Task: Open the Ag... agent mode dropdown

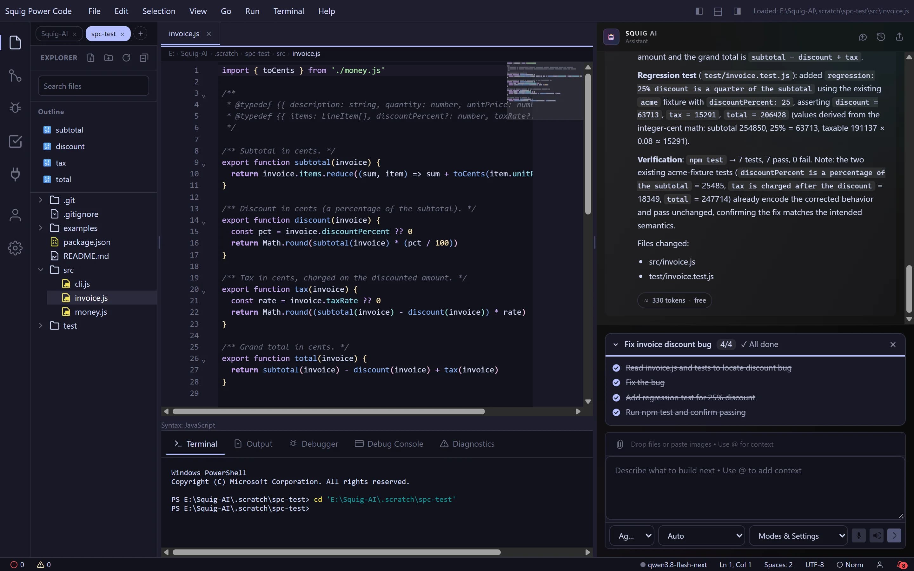Action: pos(632,535)
